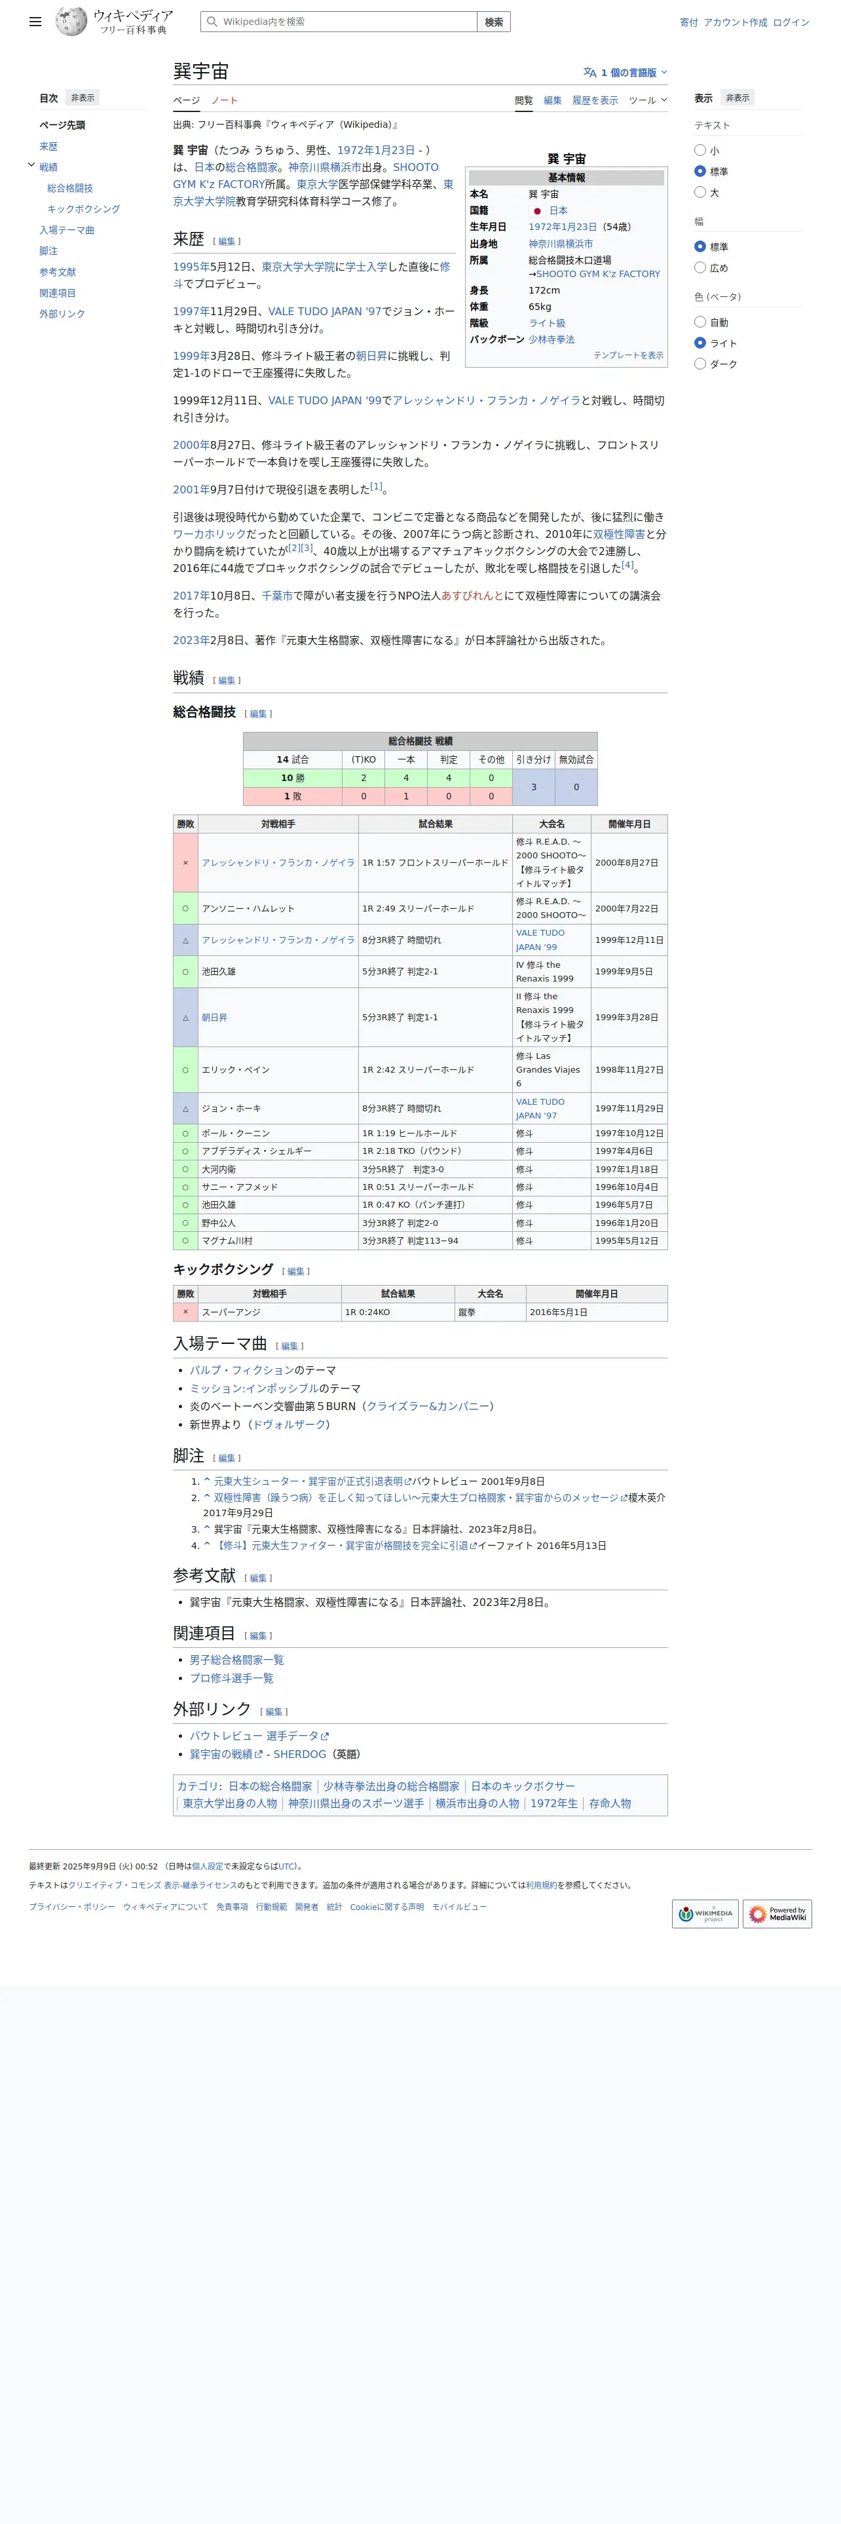Screen dimensions: 841x2524
Task: Edit the 来歴 section
Action: 226,241
